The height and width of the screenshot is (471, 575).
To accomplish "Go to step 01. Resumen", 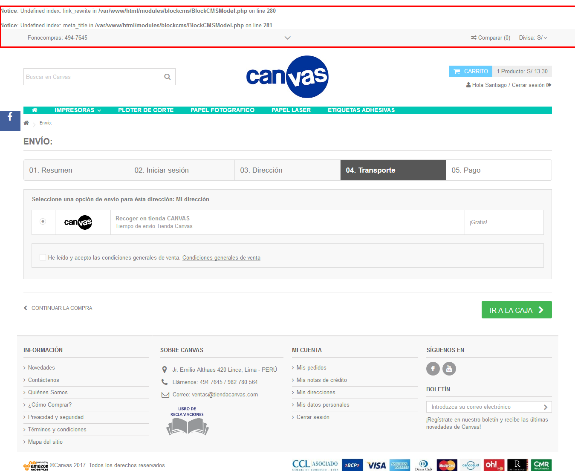I will tap(76, 170).
